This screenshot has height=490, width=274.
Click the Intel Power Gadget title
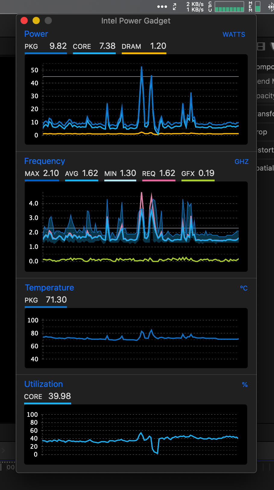coord(136,21)
